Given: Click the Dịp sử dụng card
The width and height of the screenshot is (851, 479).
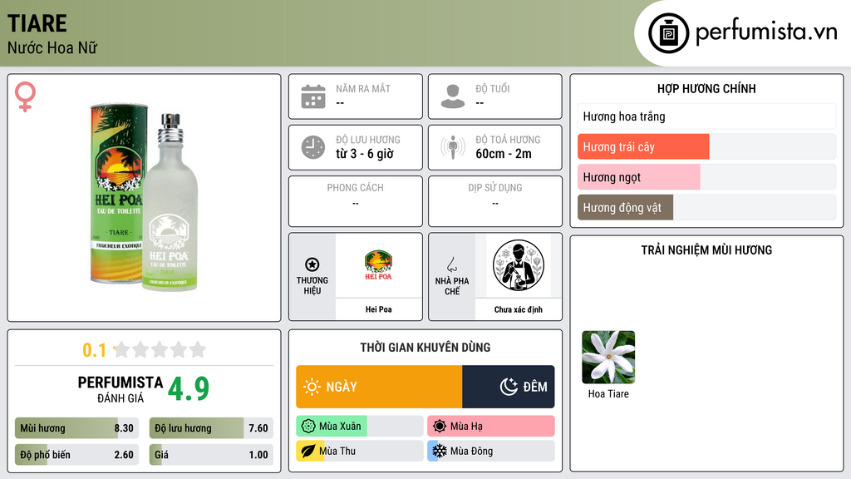Looking at the screenshot, I should point(495,201).
